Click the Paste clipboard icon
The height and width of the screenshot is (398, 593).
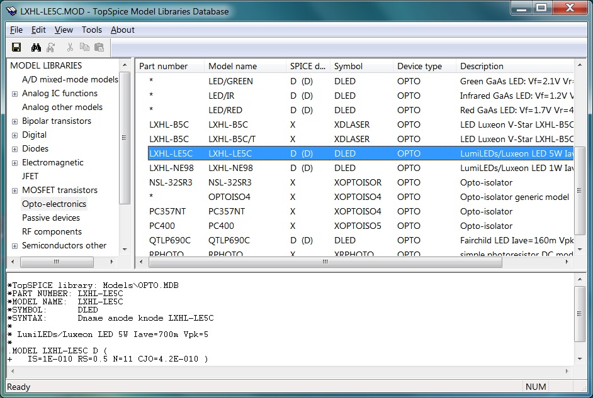(x=99, y=47)
